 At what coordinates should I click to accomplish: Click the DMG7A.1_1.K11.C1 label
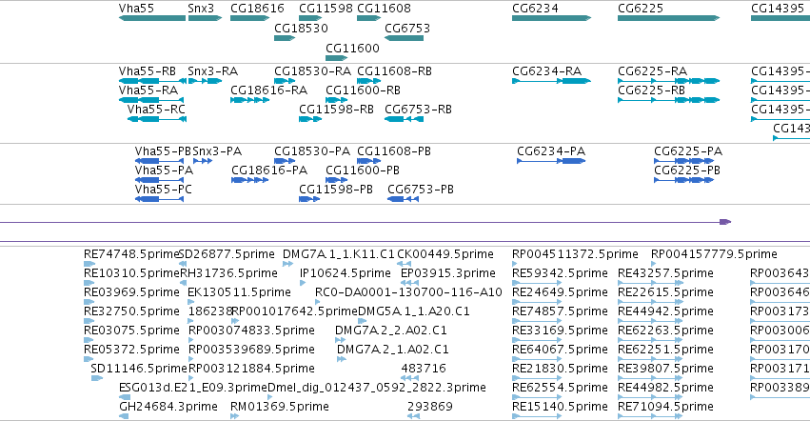338,254
